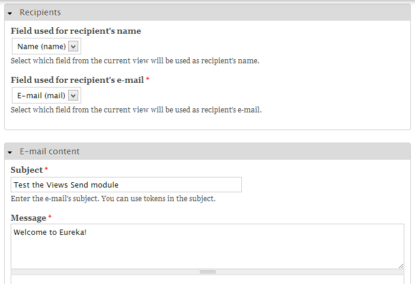Open the E-mail (mail) select box
The width and height of the screenshot is (415, 284).
click(41, 95)
